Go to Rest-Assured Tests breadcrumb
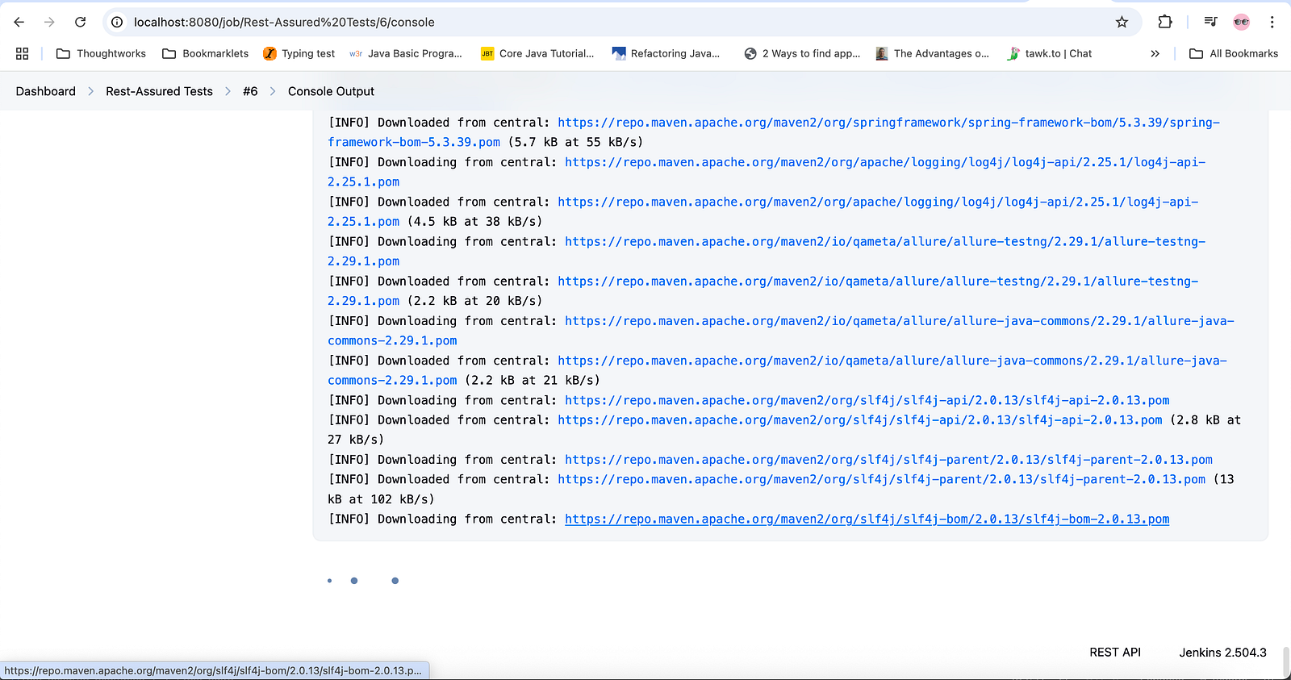This screenshot has height=680, width=1291. 159,91
